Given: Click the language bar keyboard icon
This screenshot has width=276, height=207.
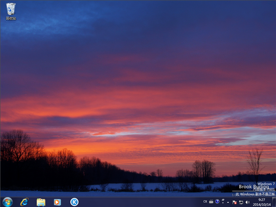Looking at the screenshot, I should click(x=211, y=201).
